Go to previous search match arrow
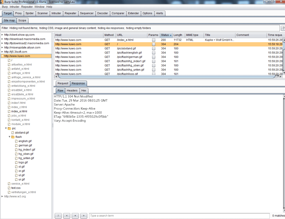Image resolution: width=285 pixels, height=219 pixels. 67,216
